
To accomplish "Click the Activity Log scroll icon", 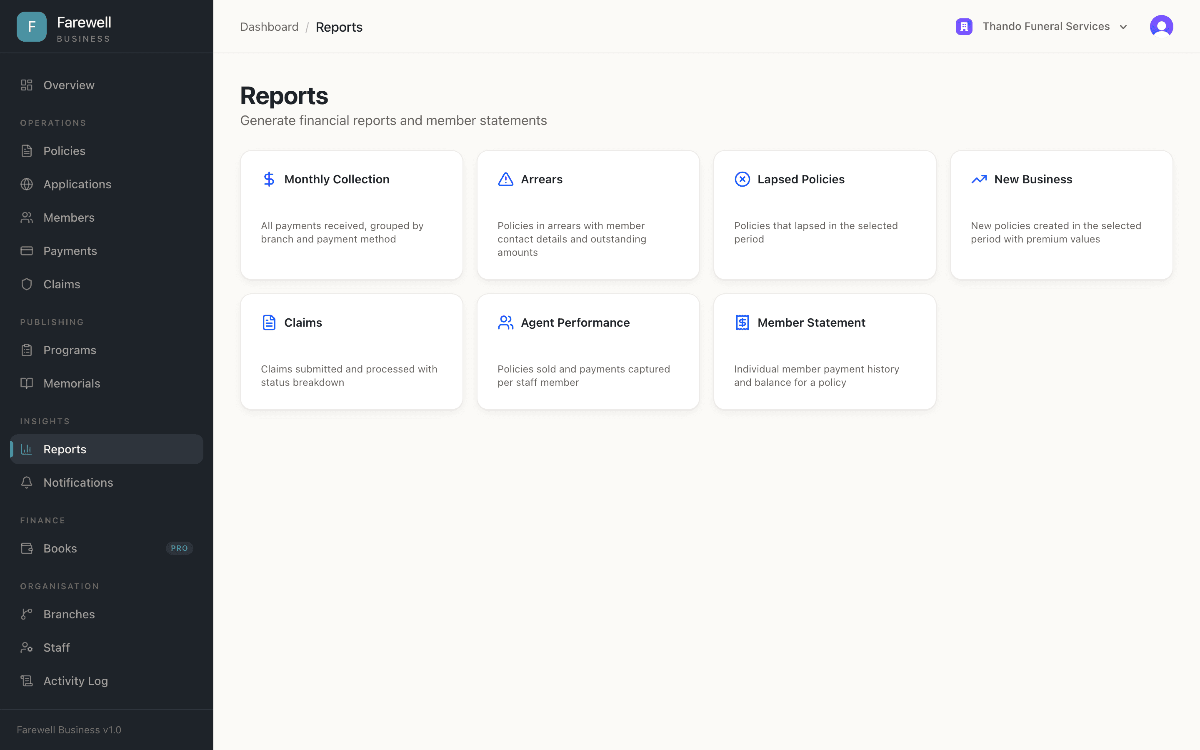I will point(27,681).
